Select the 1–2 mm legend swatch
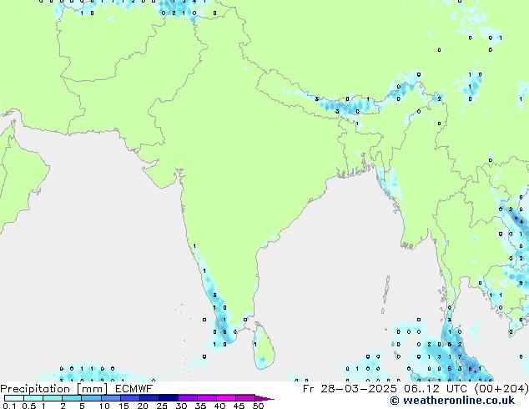529x409 pixels. click(53, 398)
